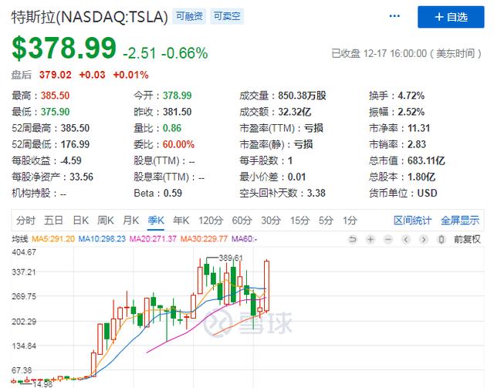Open 区间统计 range statistics
Image resolution: width=494 pixels, height=388 pixels.
[x=413, y=220]
